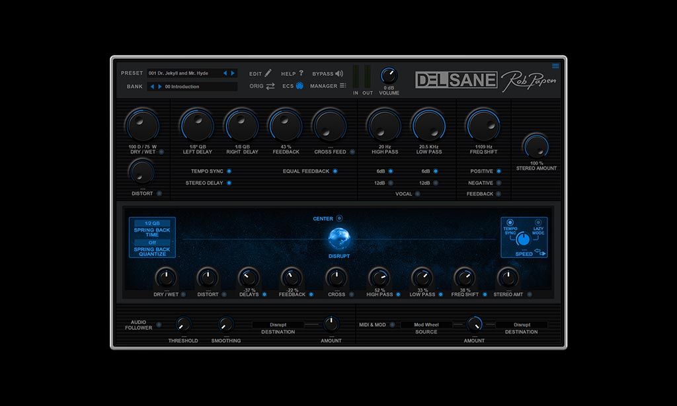
Task: Click the Edit pencil icon
Action: point(268,73)
